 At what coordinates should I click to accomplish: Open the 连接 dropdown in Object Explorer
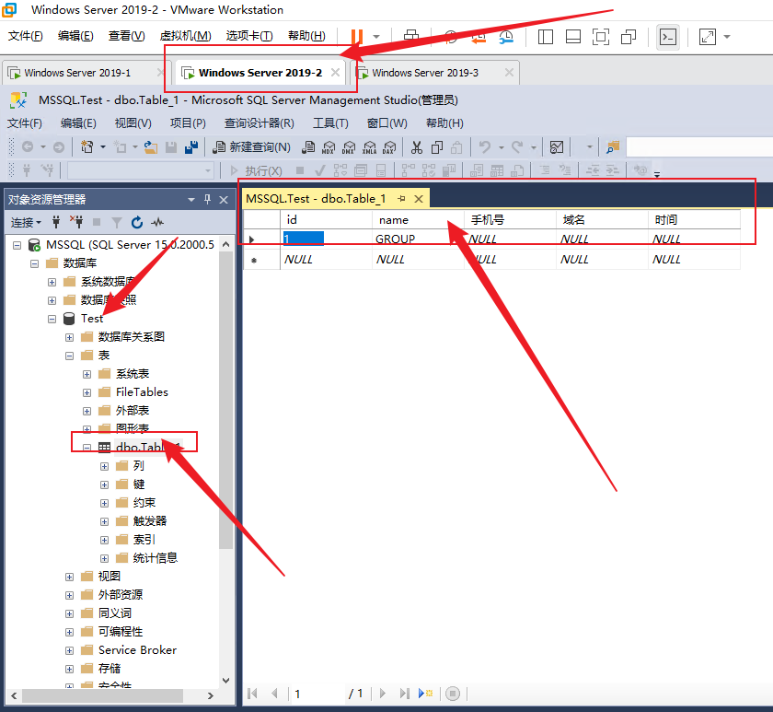[x=26, y=223]
